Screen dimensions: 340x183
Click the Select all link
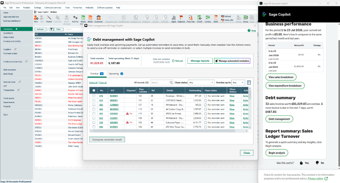coord(93,82)
